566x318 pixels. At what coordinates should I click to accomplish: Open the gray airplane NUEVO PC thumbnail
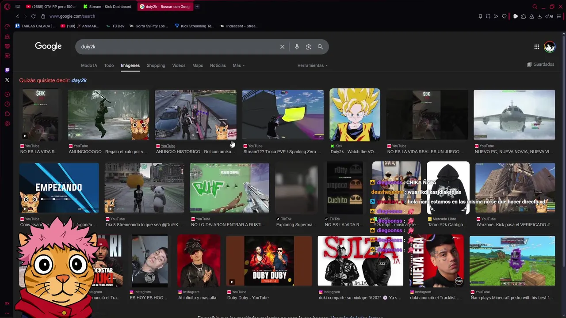point(514,115)
